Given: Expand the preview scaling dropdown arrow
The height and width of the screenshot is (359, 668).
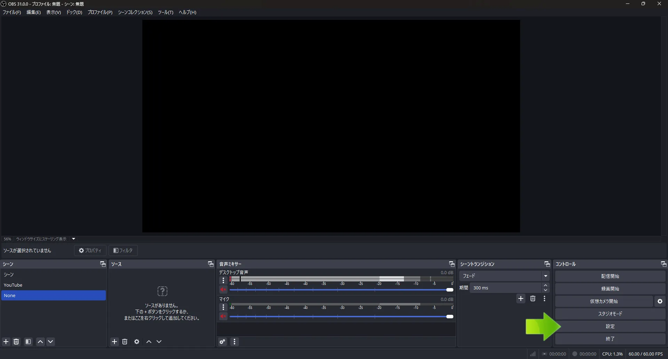Looking at the screenshot, I should [73, 239].
